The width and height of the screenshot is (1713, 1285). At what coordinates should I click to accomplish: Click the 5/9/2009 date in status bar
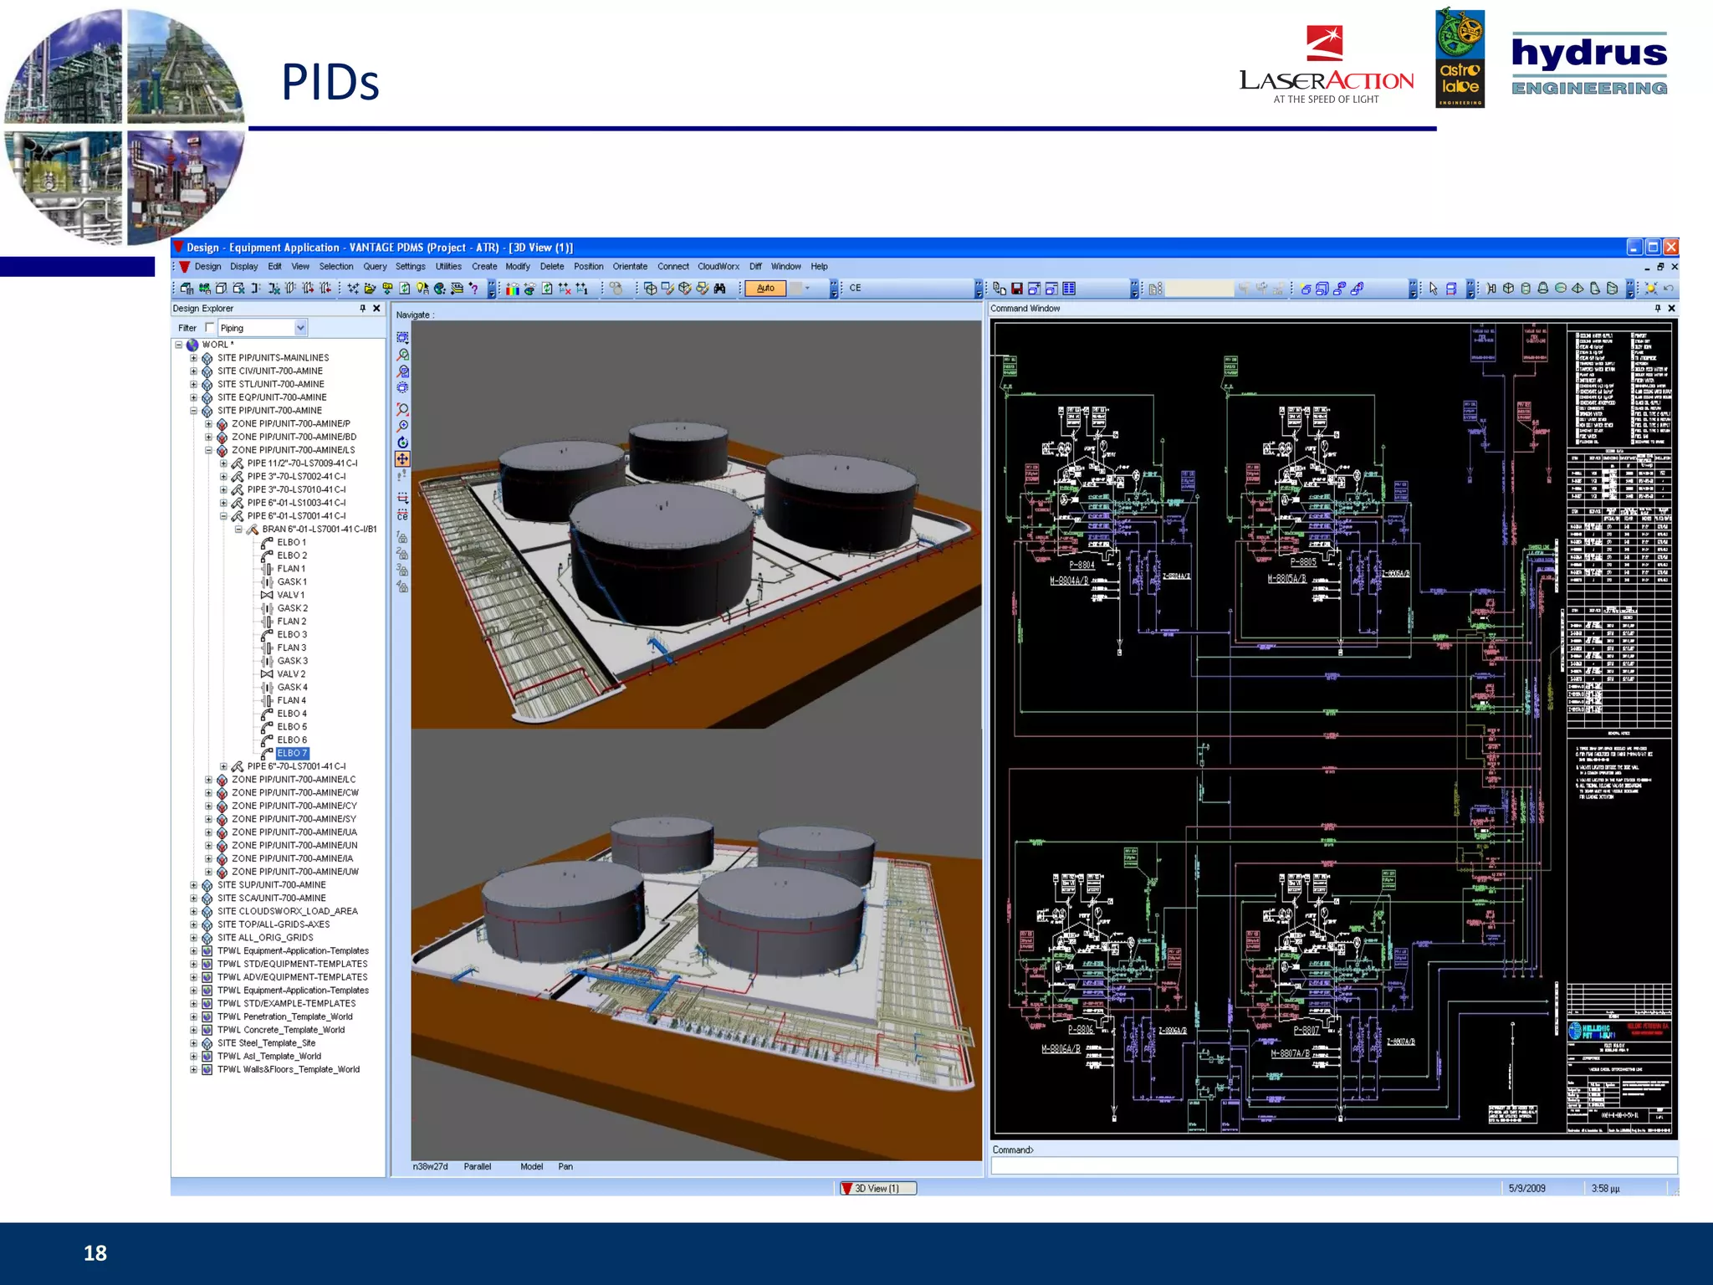click(x=1526, y=1189)
